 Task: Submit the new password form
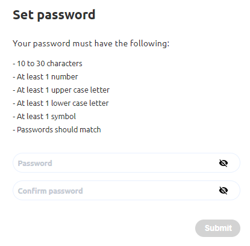[217, 228]
